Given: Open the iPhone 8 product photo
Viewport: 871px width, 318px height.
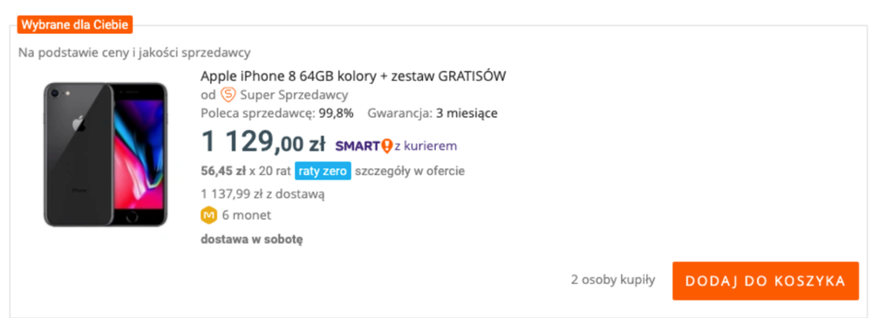Looking at the screenshot, I should tap(105, 154).
